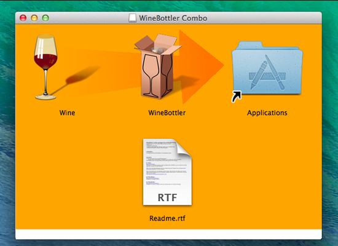Click the alias arrow badge on Applications folder
This screenshot has height=246, width=338.
click(x=236, y=97)
